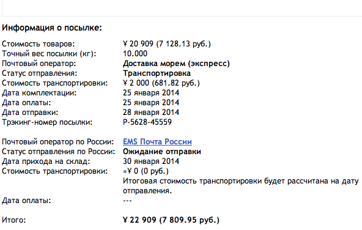Open the EMS Почта России link
This screenshot has height=230, width=362.
tap(157, 141)
